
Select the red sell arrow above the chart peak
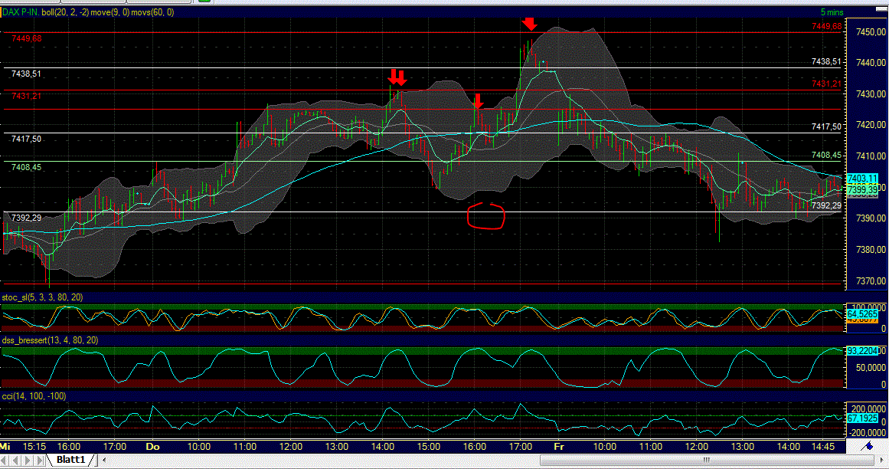click(x=531, y=25)
